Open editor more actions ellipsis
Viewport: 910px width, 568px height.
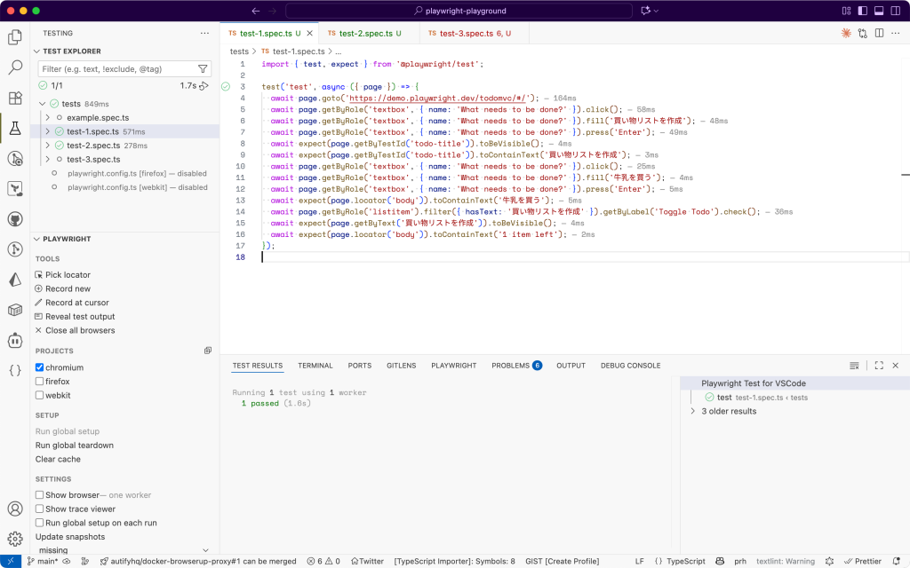click(x=896, y=33)
